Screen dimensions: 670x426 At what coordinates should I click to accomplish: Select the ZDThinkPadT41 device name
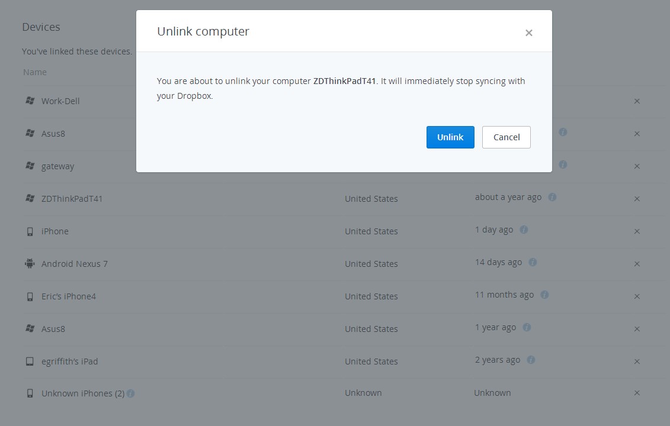tap(72, 199)
